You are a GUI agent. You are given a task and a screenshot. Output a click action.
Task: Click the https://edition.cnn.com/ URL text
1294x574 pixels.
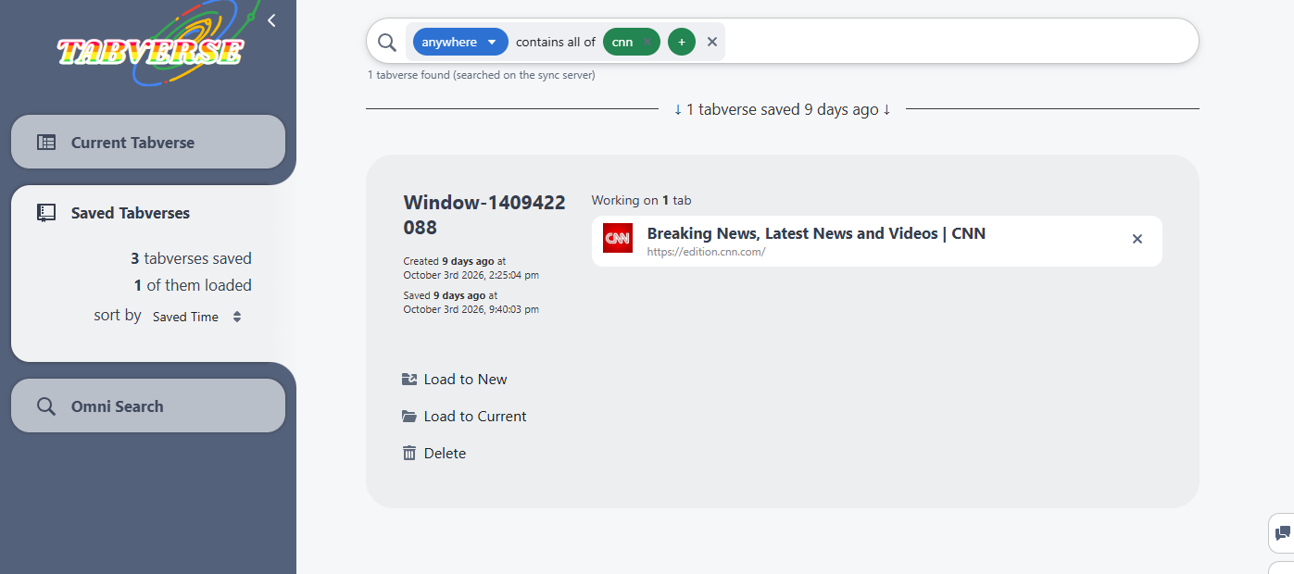pyautogui.click(x=706, y=252)
